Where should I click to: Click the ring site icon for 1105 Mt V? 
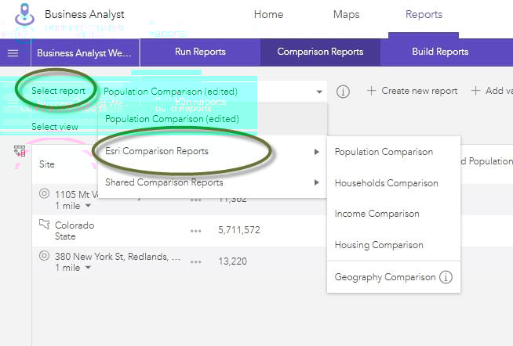44,193
